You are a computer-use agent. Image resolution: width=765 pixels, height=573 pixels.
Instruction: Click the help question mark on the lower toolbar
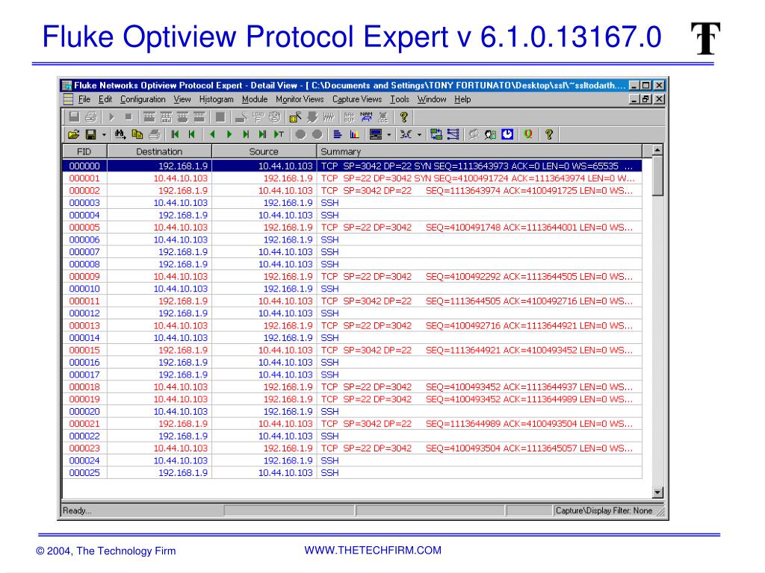click(549, 134)
